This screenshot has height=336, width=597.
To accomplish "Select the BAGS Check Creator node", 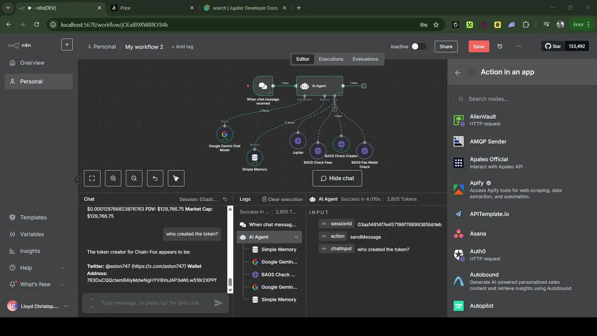I will point(341,144).
